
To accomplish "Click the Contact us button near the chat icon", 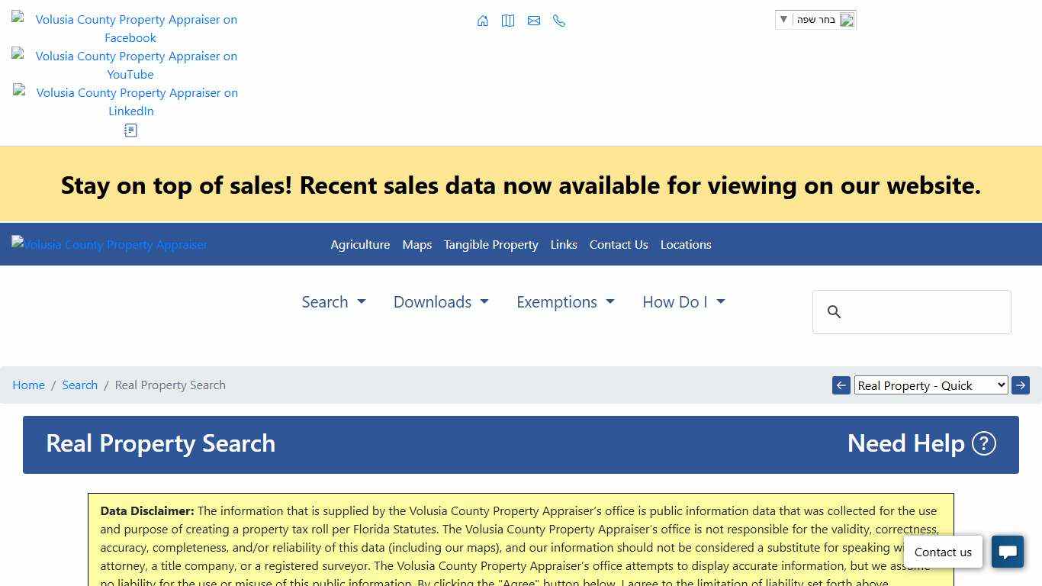I will pos(943,552).
